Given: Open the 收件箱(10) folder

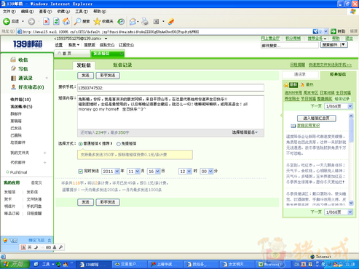Looking at the screenshot, I should 20,100.
